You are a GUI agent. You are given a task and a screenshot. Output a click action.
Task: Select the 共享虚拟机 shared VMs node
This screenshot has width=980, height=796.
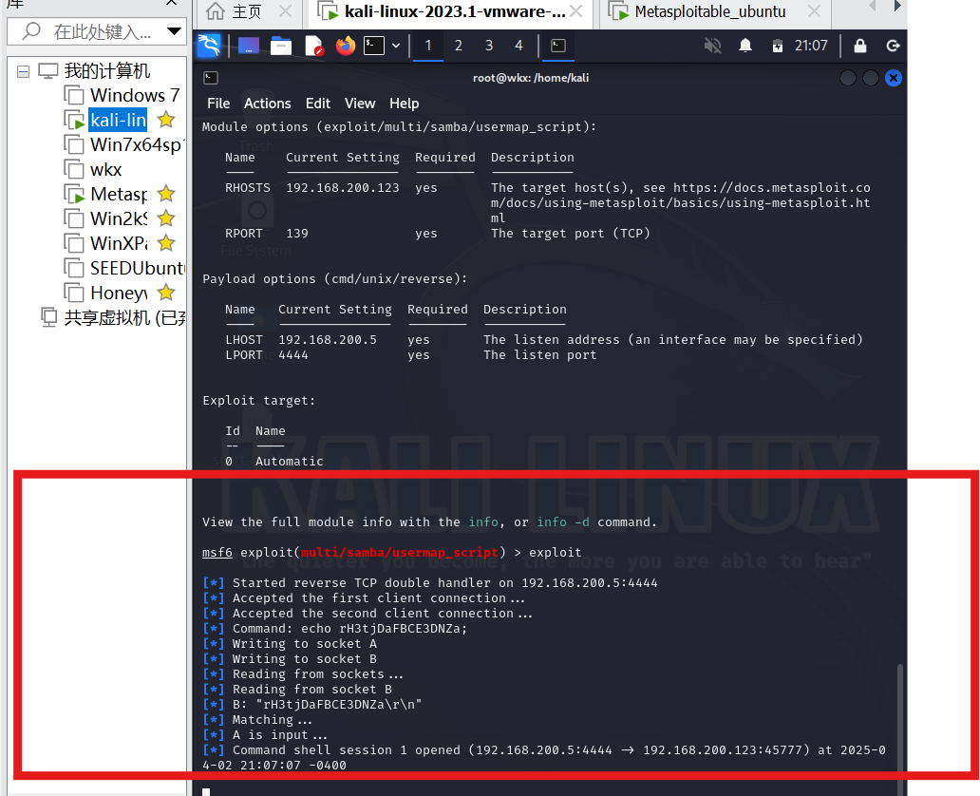pos(124,317)
